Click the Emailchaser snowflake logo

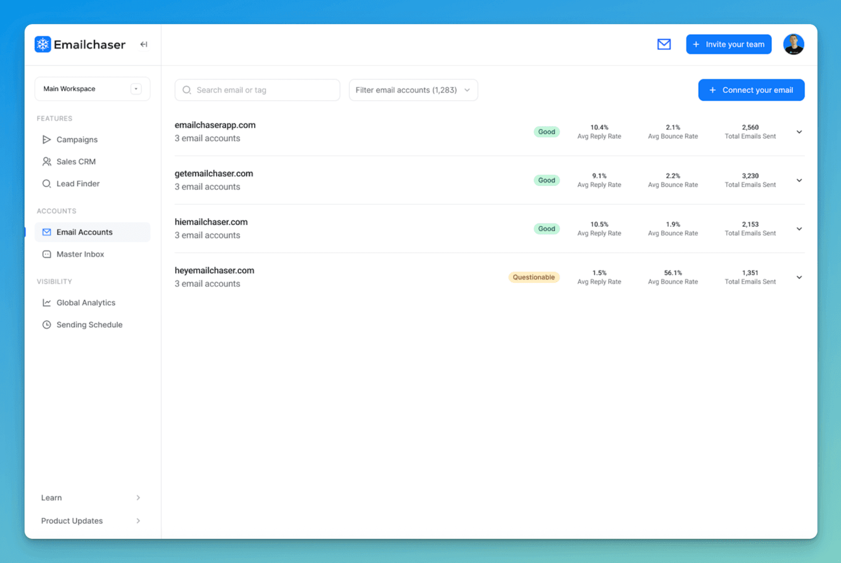pyautogui.click(x=43, y=44)
